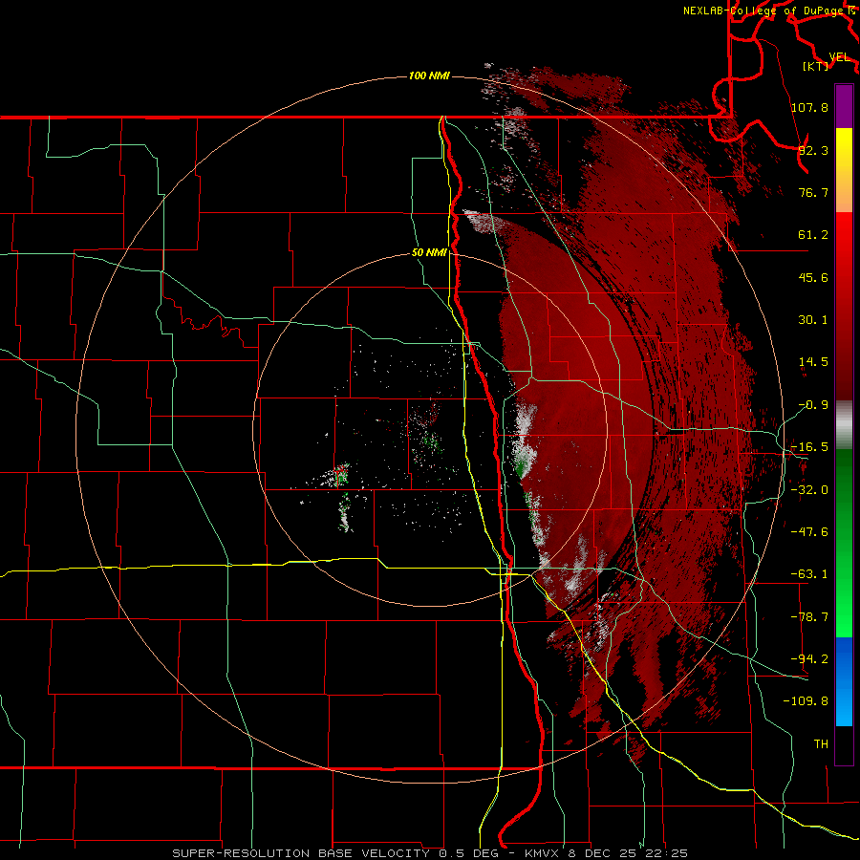Click the VEL legend title

[x=839, y=57]
